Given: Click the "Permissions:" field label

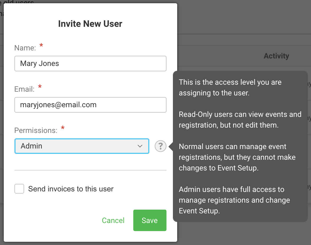Looking at the screenshot, I should 36,130.
